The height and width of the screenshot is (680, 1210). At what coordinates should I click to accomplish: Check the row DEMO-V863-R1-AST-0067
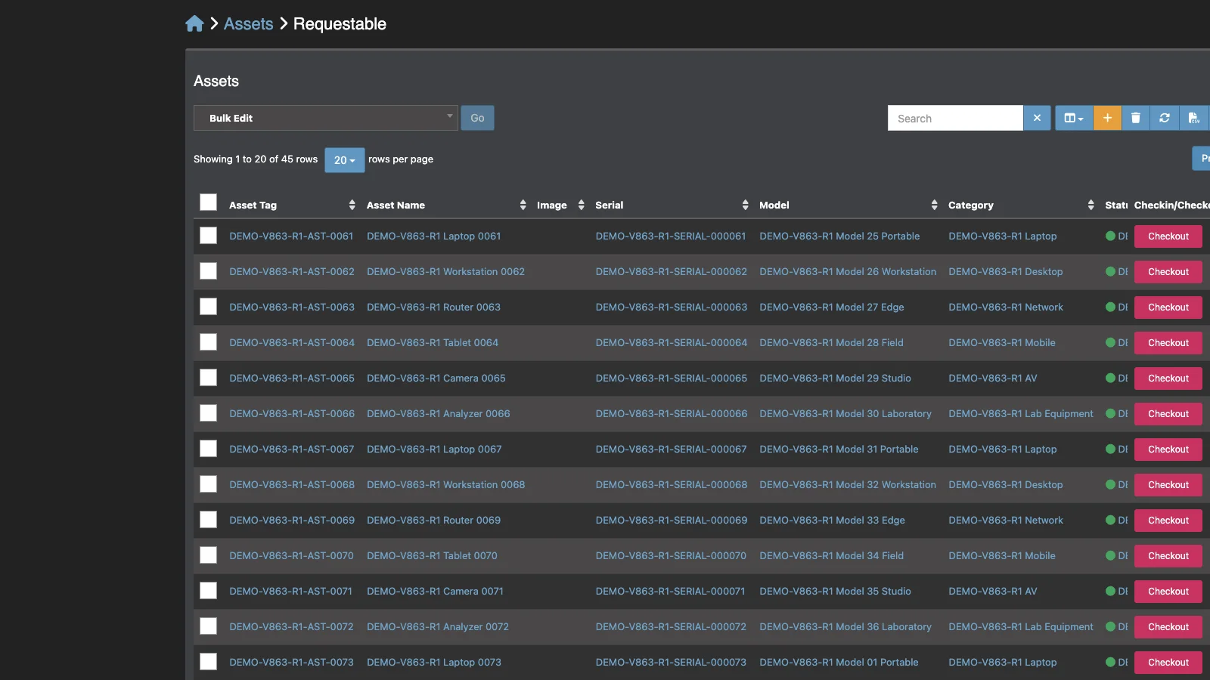(208, 449)
